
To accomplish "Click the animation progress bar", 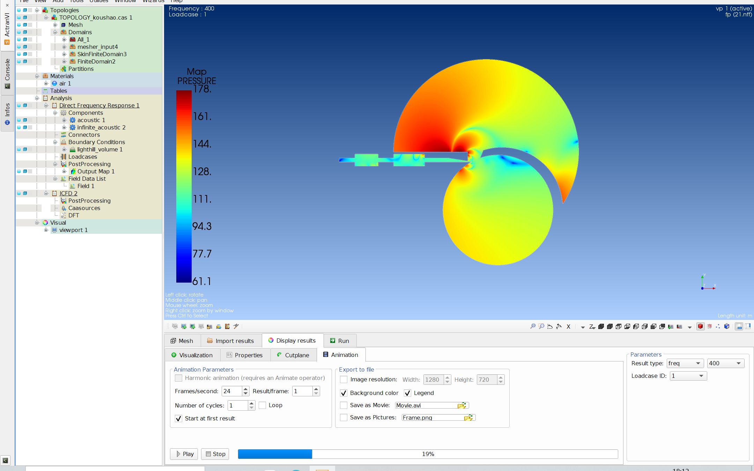I will point(428,454).
